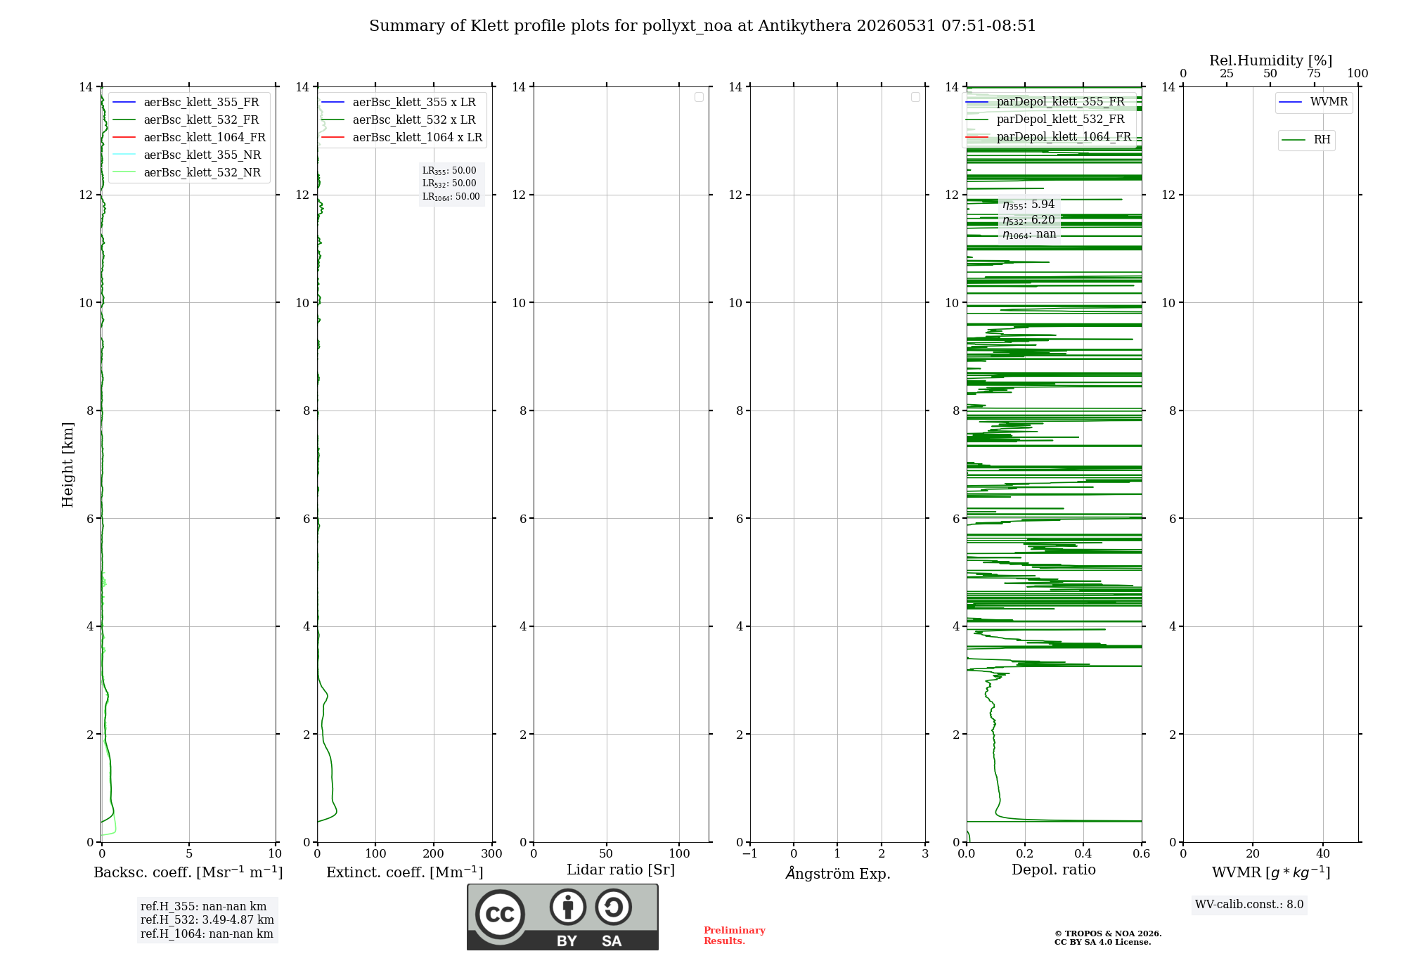The height and width of the screenshot is (956, 1406).
Task: Click the green extinction profile peak near 0.5 km
Action: coord(336,812)
